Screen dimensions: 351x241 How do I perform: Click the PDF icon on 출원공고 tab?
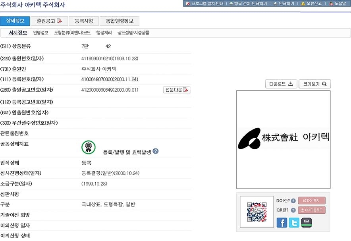(59, 21)
